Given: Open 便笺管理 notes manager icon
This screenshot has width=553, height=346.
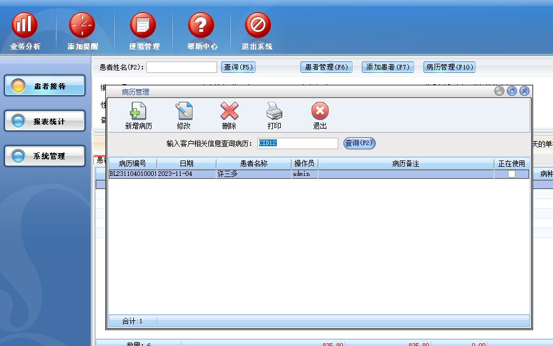Looking at the screenshot, I should [x=143, y=26].
